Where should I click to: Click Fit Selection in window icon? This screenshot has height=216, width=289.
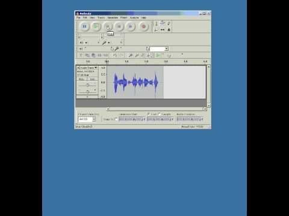143,55
